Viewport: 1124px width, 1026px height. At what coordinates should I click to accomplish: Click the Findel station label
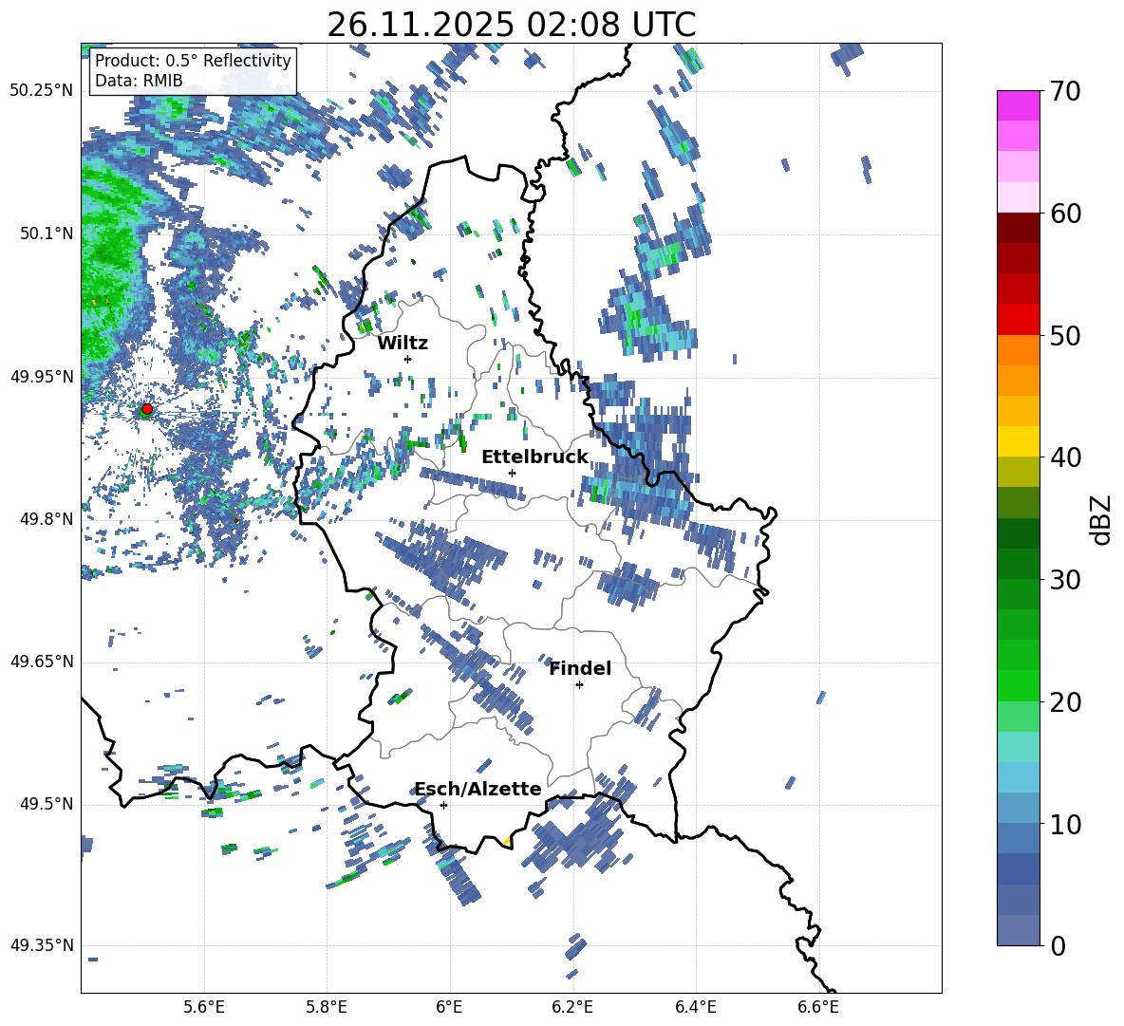pos(580,668)
